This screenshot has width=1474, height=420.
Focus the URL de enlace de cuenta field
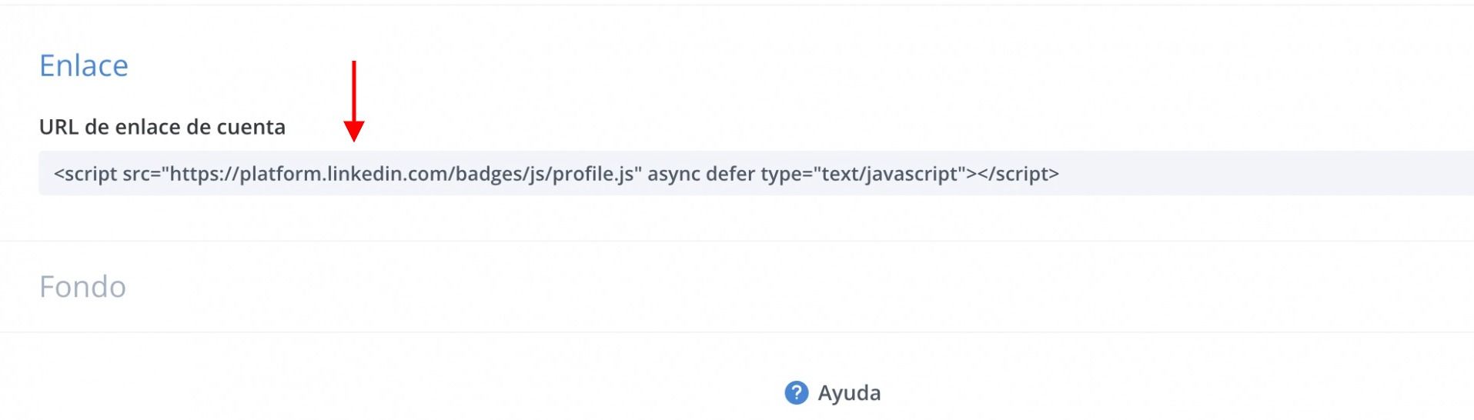point(756,173)
